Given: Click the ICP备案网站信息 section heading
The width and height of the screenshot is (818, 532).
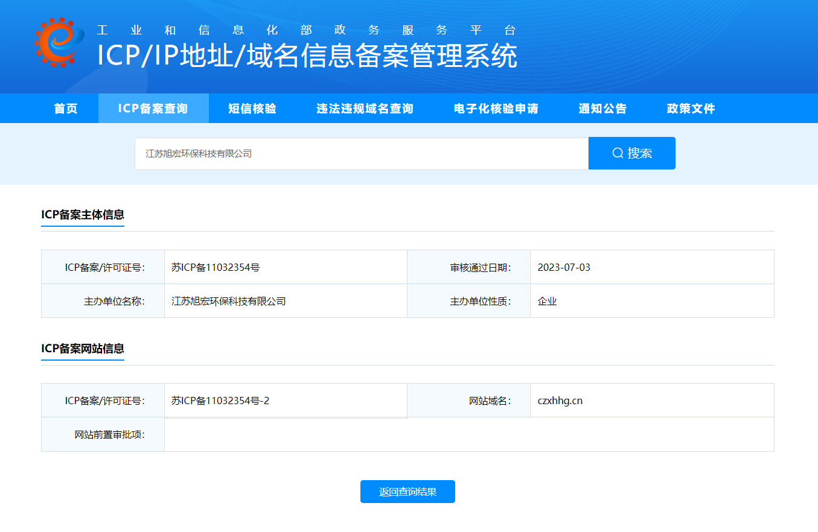Looking at the screenshot, I should (x=83, y=349).
